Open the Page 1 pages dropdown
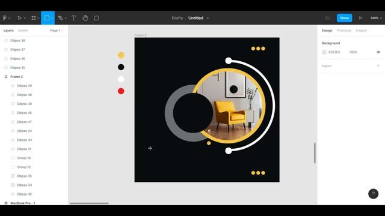385x216 pixels. [x=57, y=31]
